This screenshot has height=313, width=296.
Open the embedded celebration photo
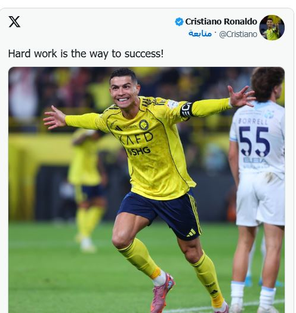pos(146,190)
